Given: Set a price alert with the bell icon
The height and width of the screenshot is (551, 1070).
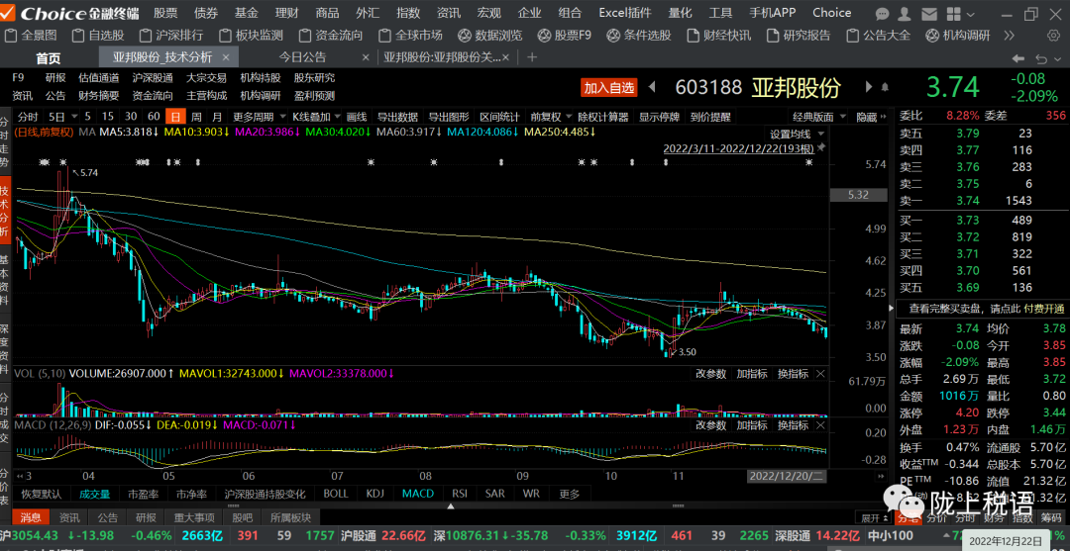Looking at the screenshot, I should click(x=885, y=87).
